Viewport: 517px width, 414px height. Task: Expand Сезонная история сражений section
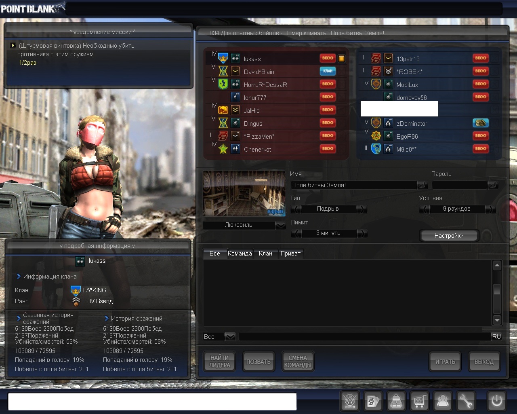point(19,318)
